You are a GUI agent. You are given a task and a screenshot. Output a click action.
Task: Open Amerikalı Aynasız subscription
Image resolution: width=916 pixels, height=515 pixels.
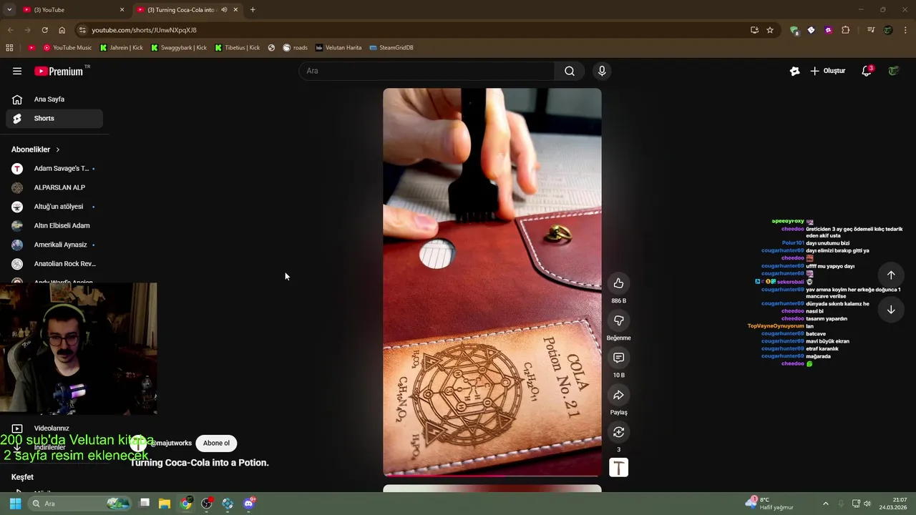54,245
